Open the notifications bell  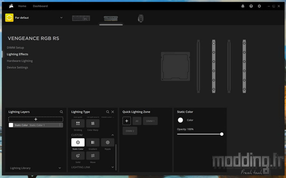(243, 6)
